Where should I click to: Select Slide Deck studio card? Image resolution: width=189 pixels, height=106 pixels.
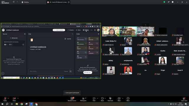tap(93, 39)
